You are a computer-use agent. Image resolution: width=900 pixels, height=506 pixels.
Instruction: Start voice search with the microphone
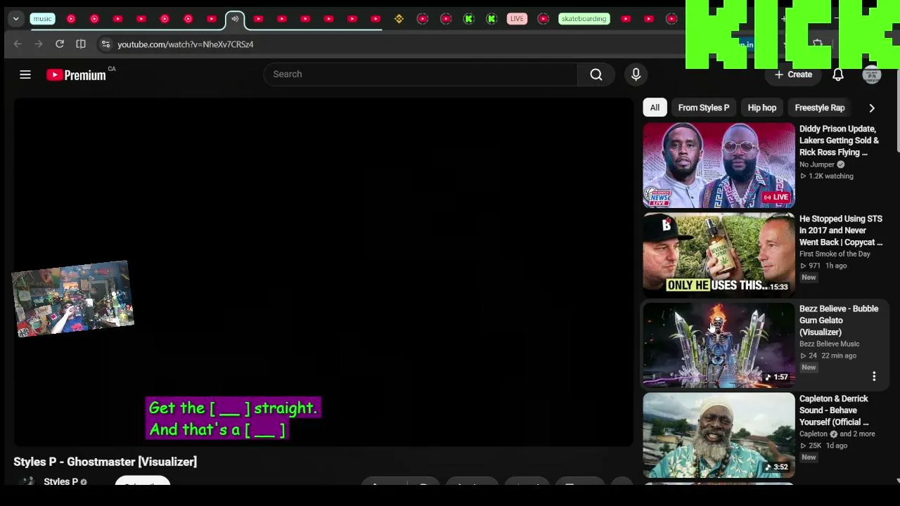(x=636, y=74)
